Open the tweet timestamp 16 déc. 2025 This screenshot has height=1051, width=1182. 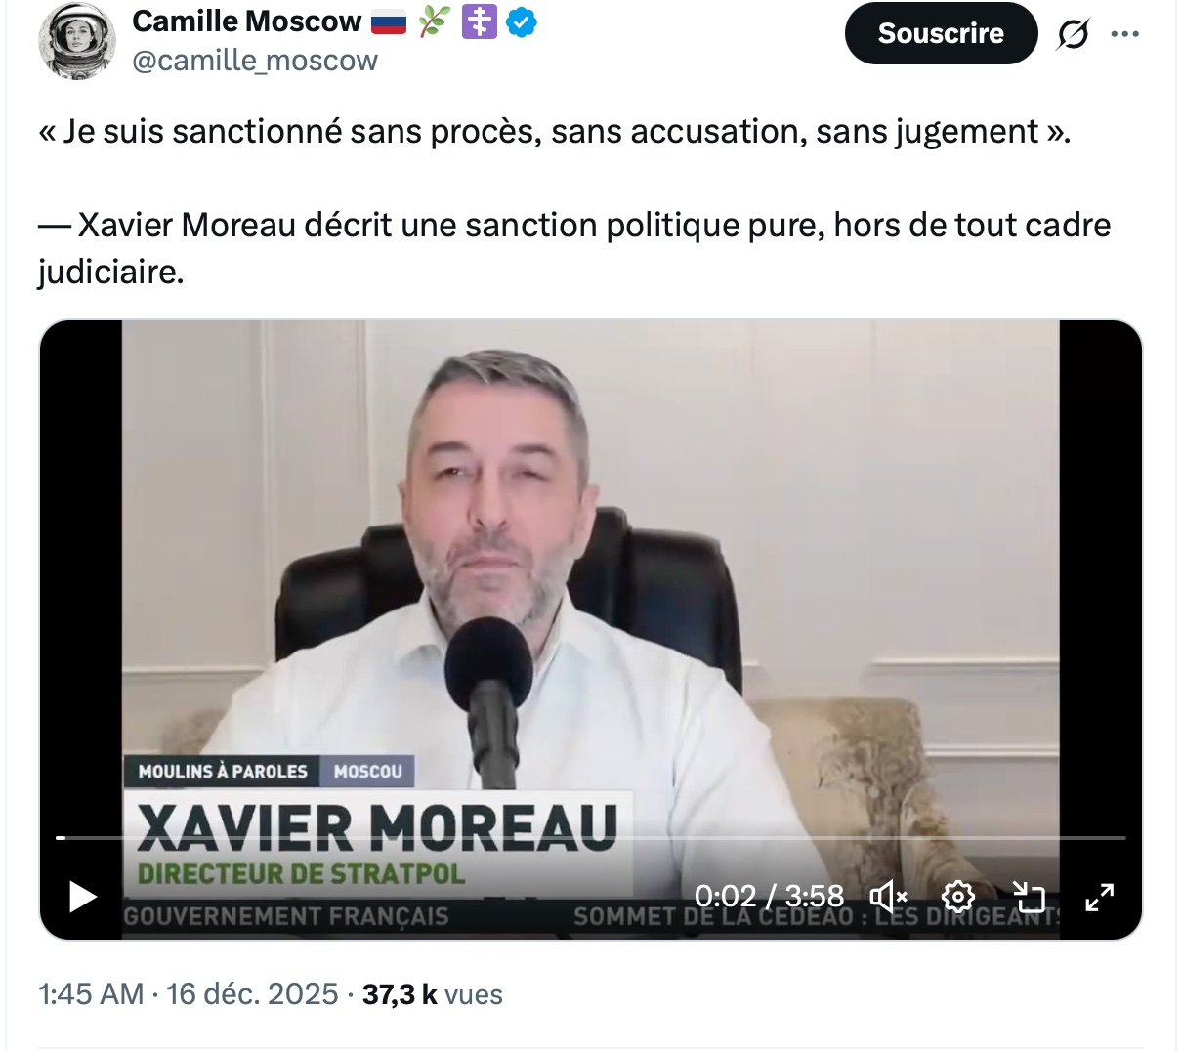click(188, 994)
